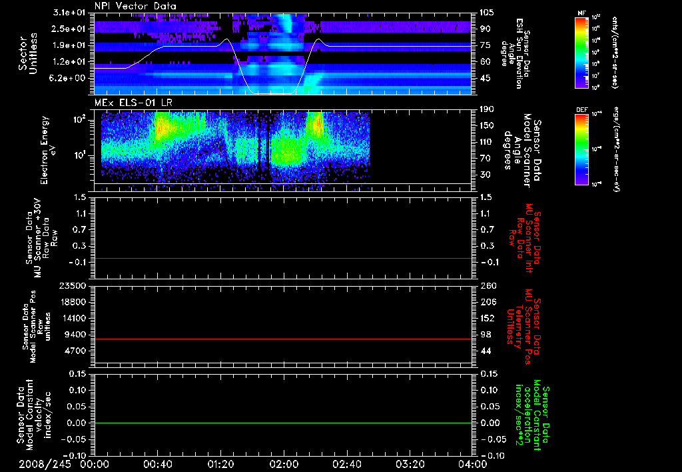Click the green zero line in the velocity panel
The width and height of the screenshot is (682, 472).
[x=282, y=423]
